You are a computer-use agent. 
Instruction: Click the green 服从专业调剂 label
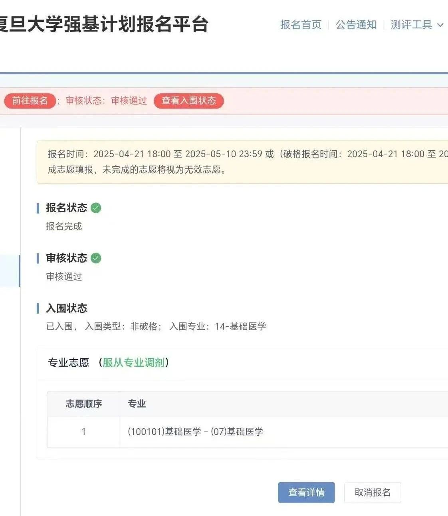[134, 362]
